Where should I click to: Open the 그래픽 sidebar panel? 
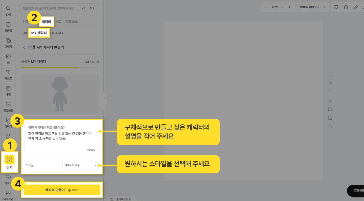[x=8, y=43]
